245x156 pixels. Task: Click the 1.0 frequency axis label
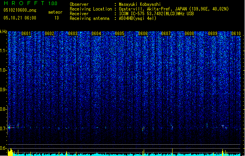pos(3,70)
